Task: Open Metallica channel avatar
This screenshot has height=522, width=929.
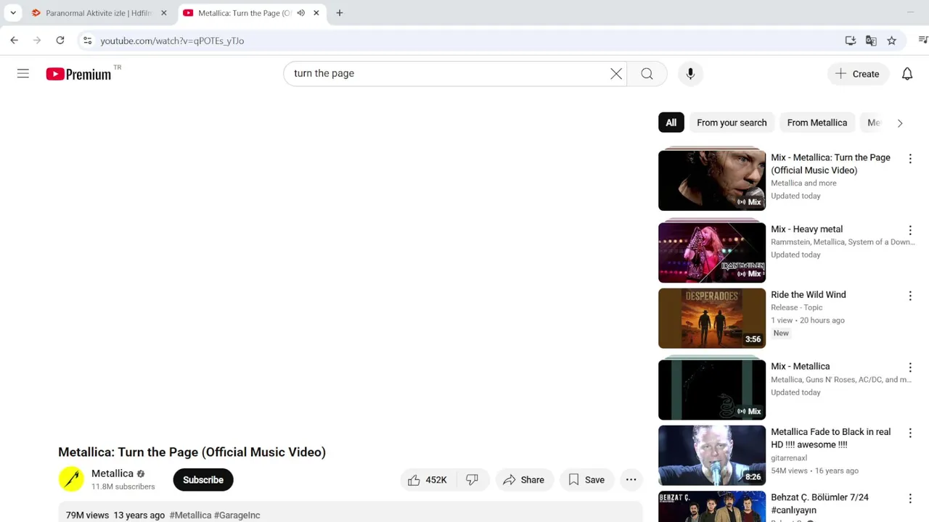Action: tap(71, 479)
